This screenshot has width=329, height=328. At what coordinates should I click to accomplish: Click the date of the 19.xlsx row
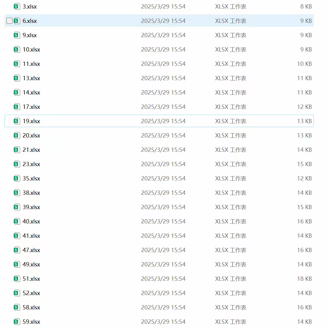(x=163, y=121)
